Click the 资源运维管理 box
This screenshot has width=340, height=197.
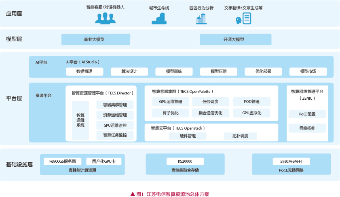pos(115,115)
